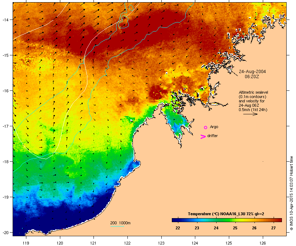Click the latitude label -16
Screen dimensions: 296x246
pyautogui.click(x=5, y=91)
